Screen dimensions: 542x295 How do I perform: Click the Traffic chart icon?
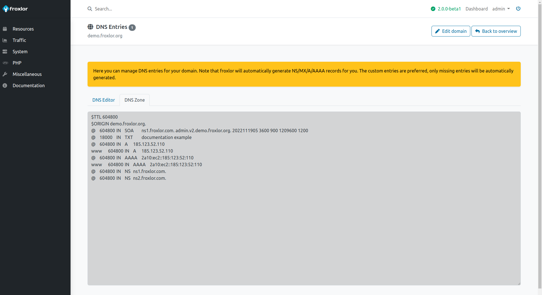pyautogui.click(x=5, y=40)
